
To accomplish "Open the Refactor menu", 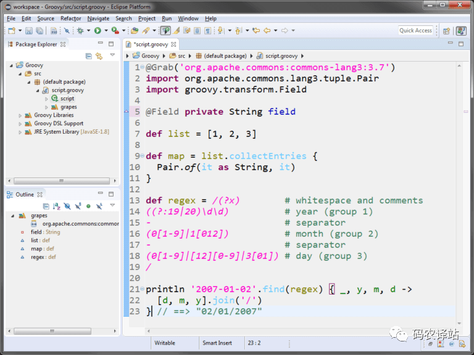I will coord(70,18).
